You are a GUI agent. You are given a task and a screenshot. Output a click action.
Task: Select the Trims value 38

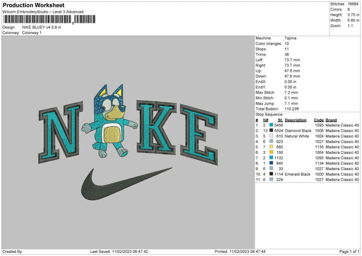tap(287, 54)
